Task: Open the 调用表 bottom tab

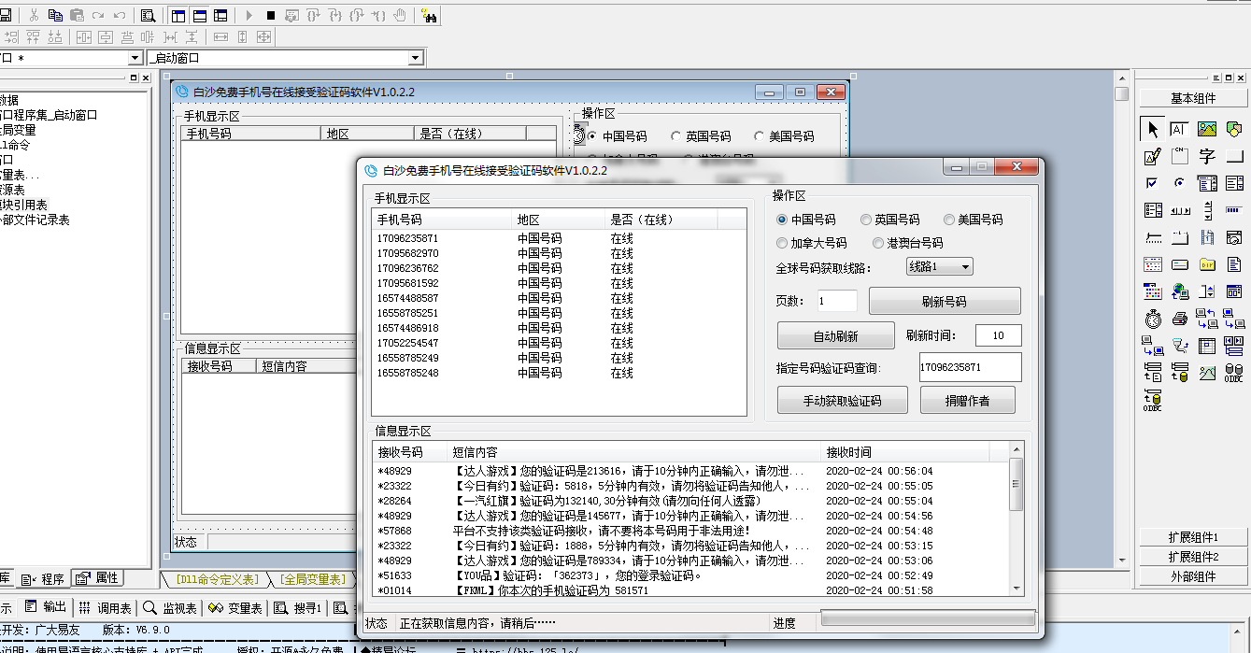Action: tap(106, 608)
